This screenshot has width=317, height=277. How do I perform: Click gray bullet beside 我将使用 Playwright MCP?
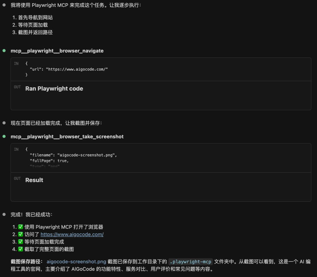(4, 5)
